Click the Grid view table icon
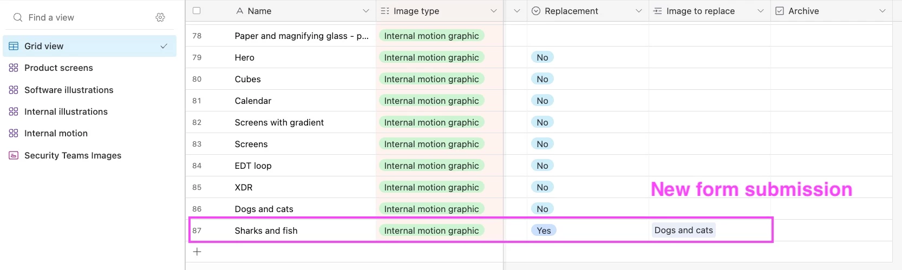902x270 pixels. coord(14,46)
